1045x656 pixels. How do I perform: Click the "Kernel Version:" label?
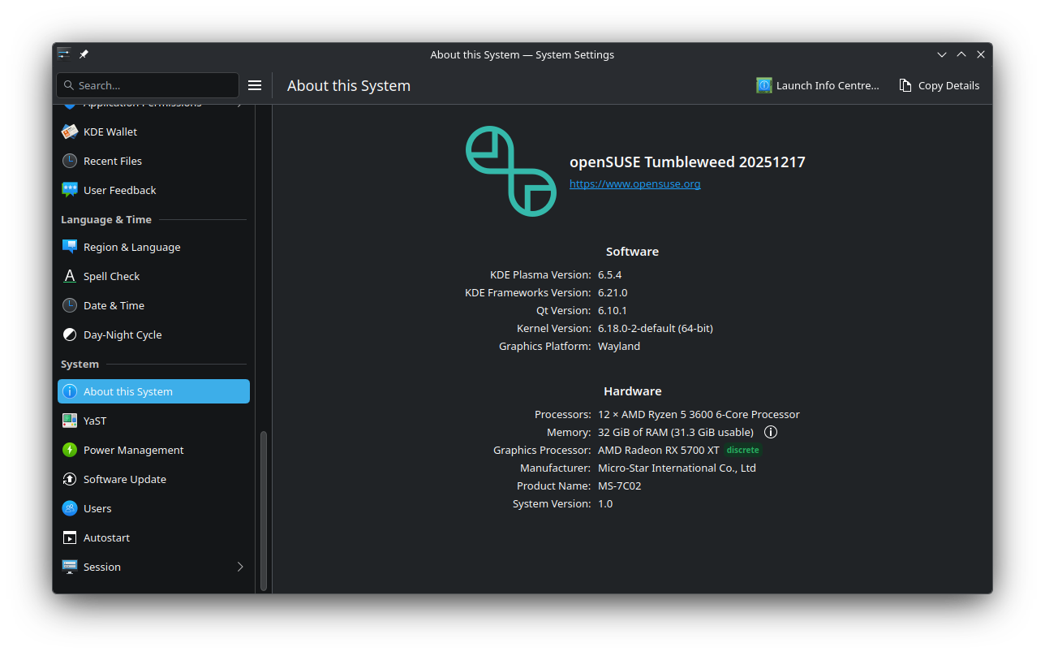[x=554, y=328]
